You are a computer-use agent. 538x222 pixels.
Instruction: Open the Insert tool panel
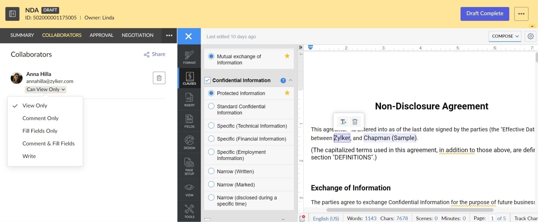tap(189, 100)
